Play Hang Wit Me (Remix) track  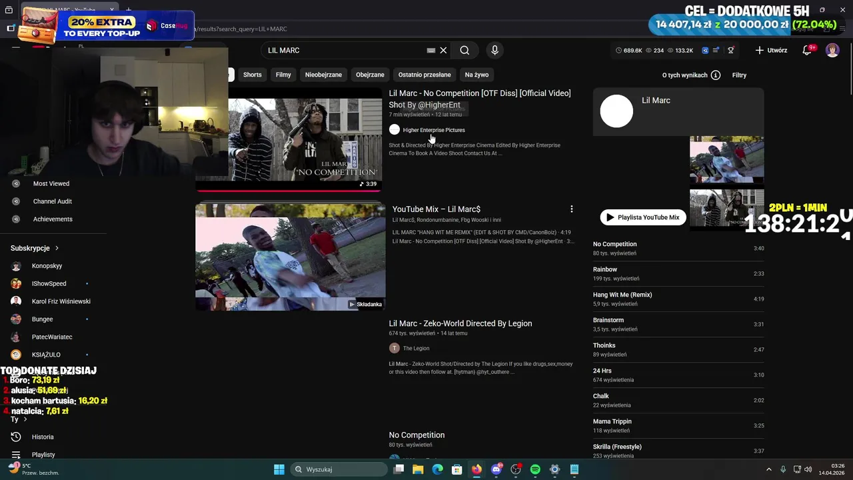pyautogui.click(x=678, y=299)
